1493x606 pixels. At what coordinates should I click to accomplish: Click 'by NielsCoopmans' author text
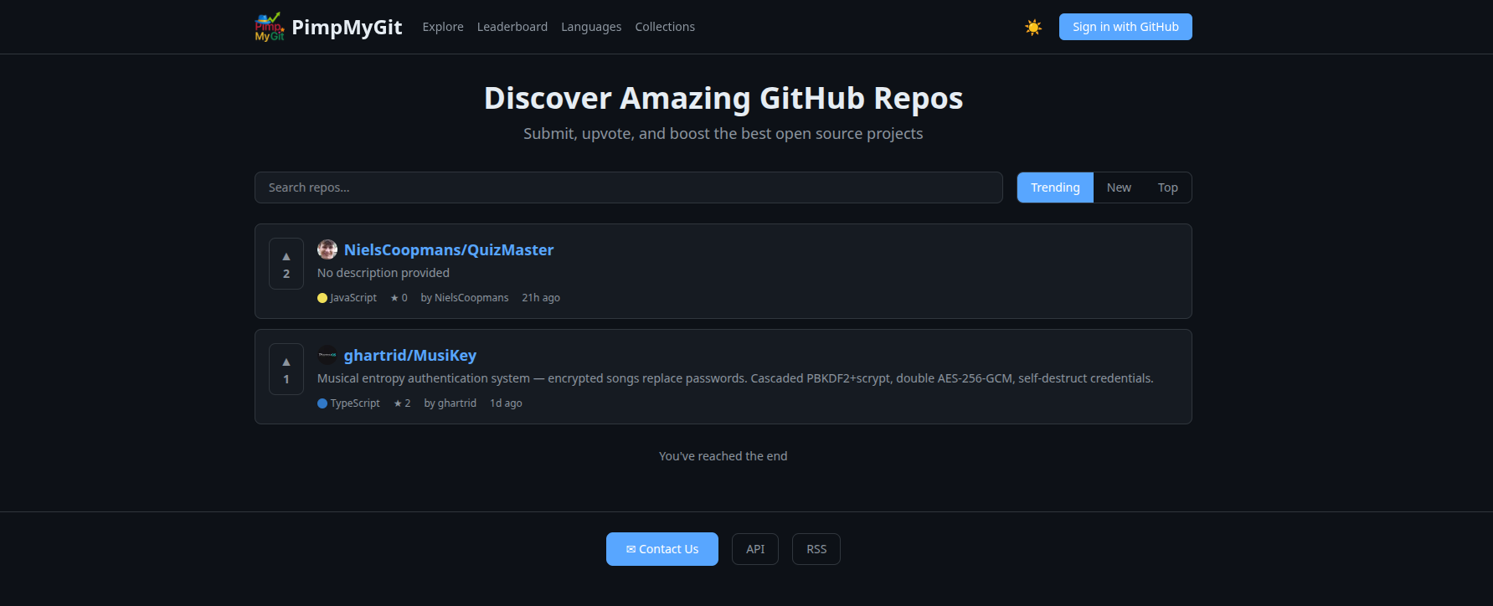coord(465,298)
